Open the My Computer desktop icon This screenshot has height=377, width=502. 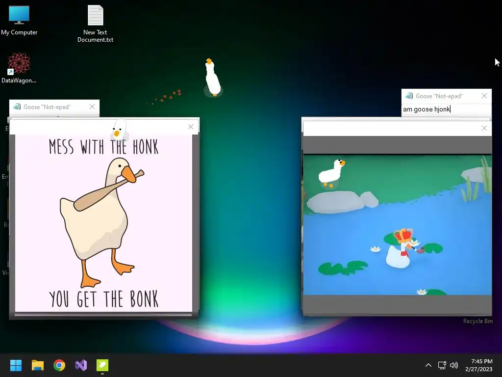click(19, 21)
